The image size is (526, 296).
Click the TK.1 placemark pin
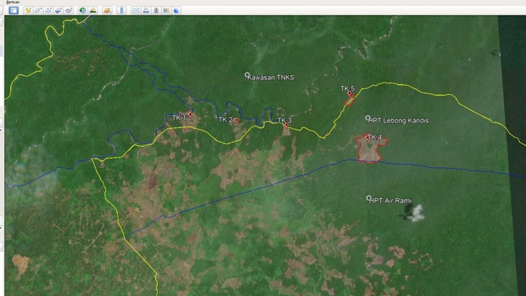coord(190,115)
